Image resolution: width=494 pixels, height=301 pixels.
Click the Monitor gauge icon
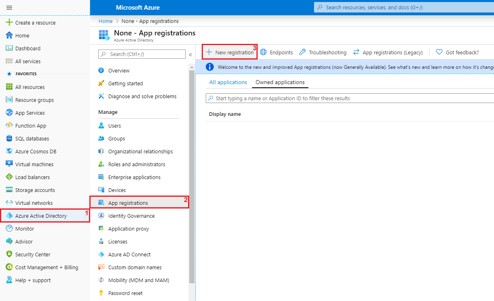(9, 229)
